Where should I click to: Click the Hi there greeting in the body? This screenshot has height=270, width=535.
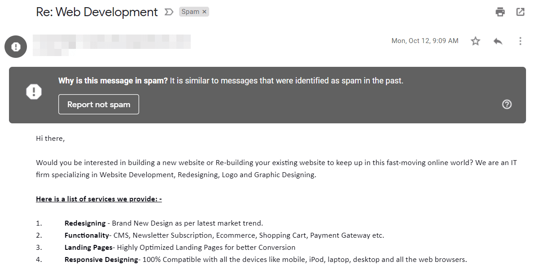point(50,138)
